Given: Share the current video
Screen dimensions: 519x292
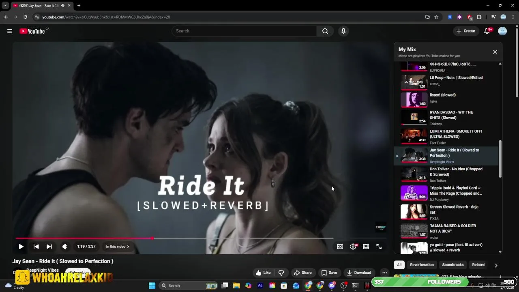Looking at the screenshot, I should tap(303, 273).
